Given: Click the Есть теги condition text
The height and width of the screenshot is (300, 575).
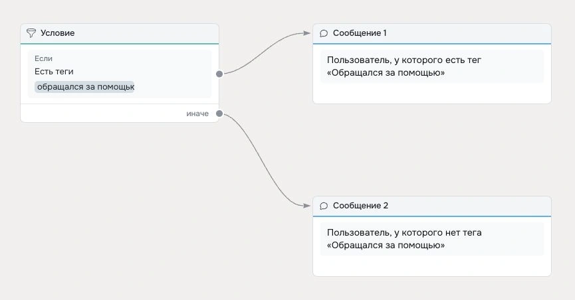Looking at the screenshot, I should pyautogui.click(x=54, y=72).
